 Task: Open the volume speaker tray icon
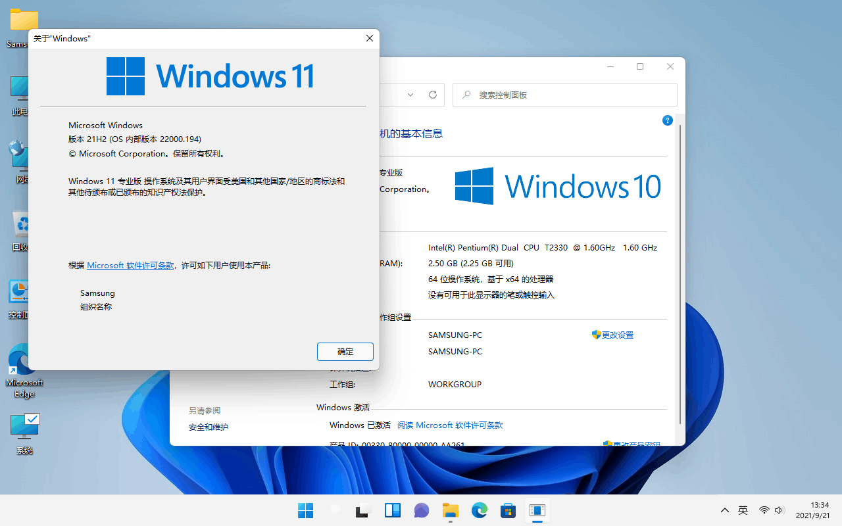(780, 510)
